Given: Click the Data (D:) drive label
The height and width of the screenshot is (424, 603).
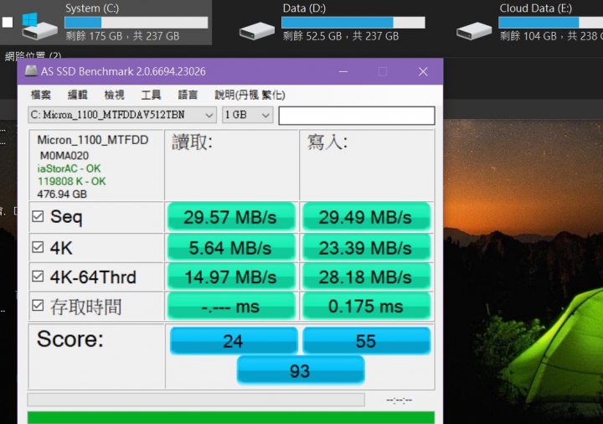Looking at the screenshot, I should (304, 8).
